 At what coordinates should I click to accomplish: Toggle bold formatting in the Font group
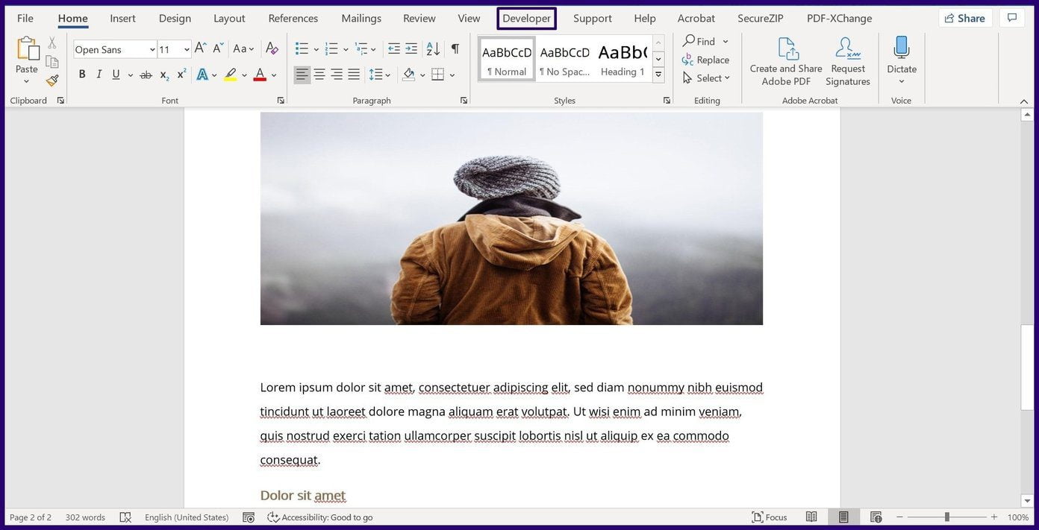(82, 74)
